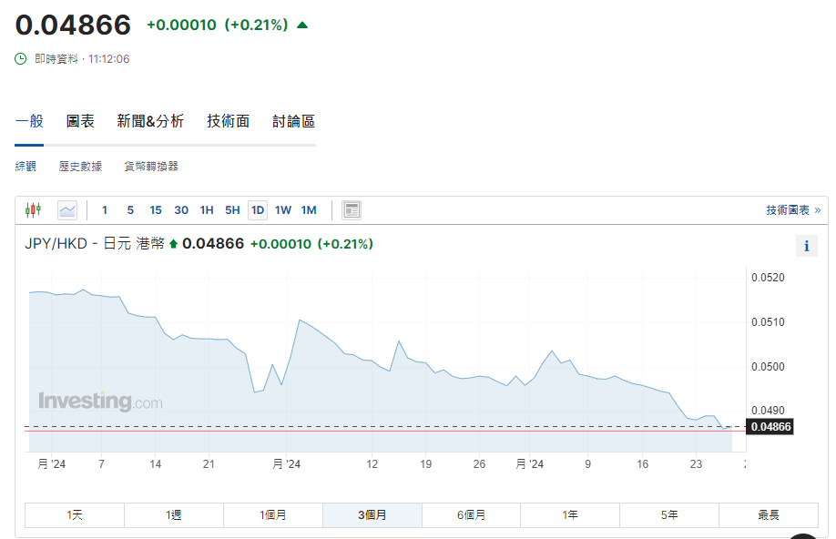
Task: Click the 0.04866 current price marker
Action: (770, 426)
